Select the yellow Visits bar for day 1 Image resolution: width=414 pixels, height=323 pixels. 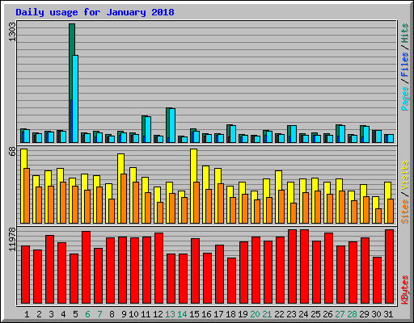point(23,186)
